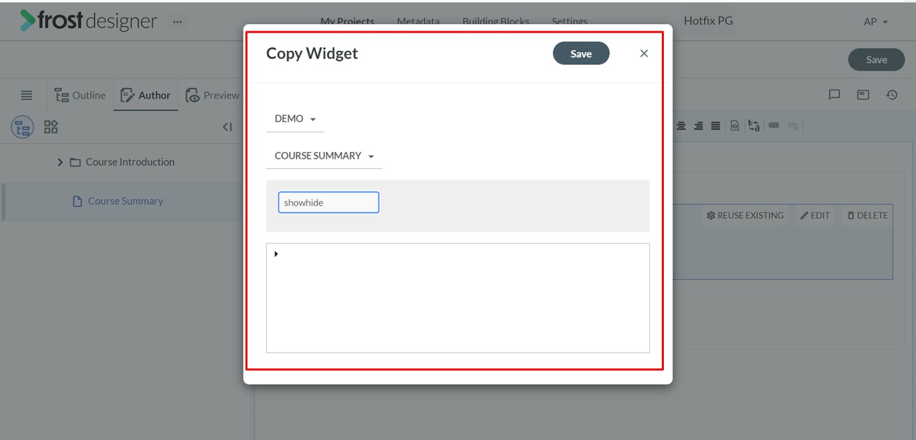Expand the Course Introduction folder
The height and width of the screenshot is (440, 916).
click(60, 162)
